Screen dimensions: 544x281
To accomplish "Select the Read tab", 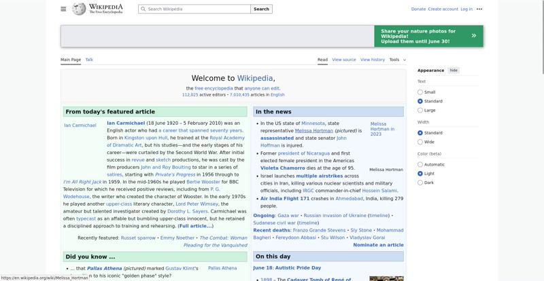I will tap(322, 60).
